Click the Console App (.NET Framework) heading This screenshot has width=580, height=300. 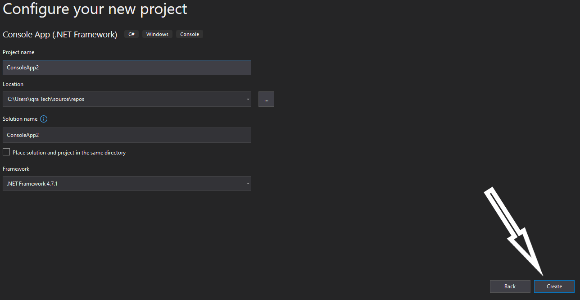60,34
